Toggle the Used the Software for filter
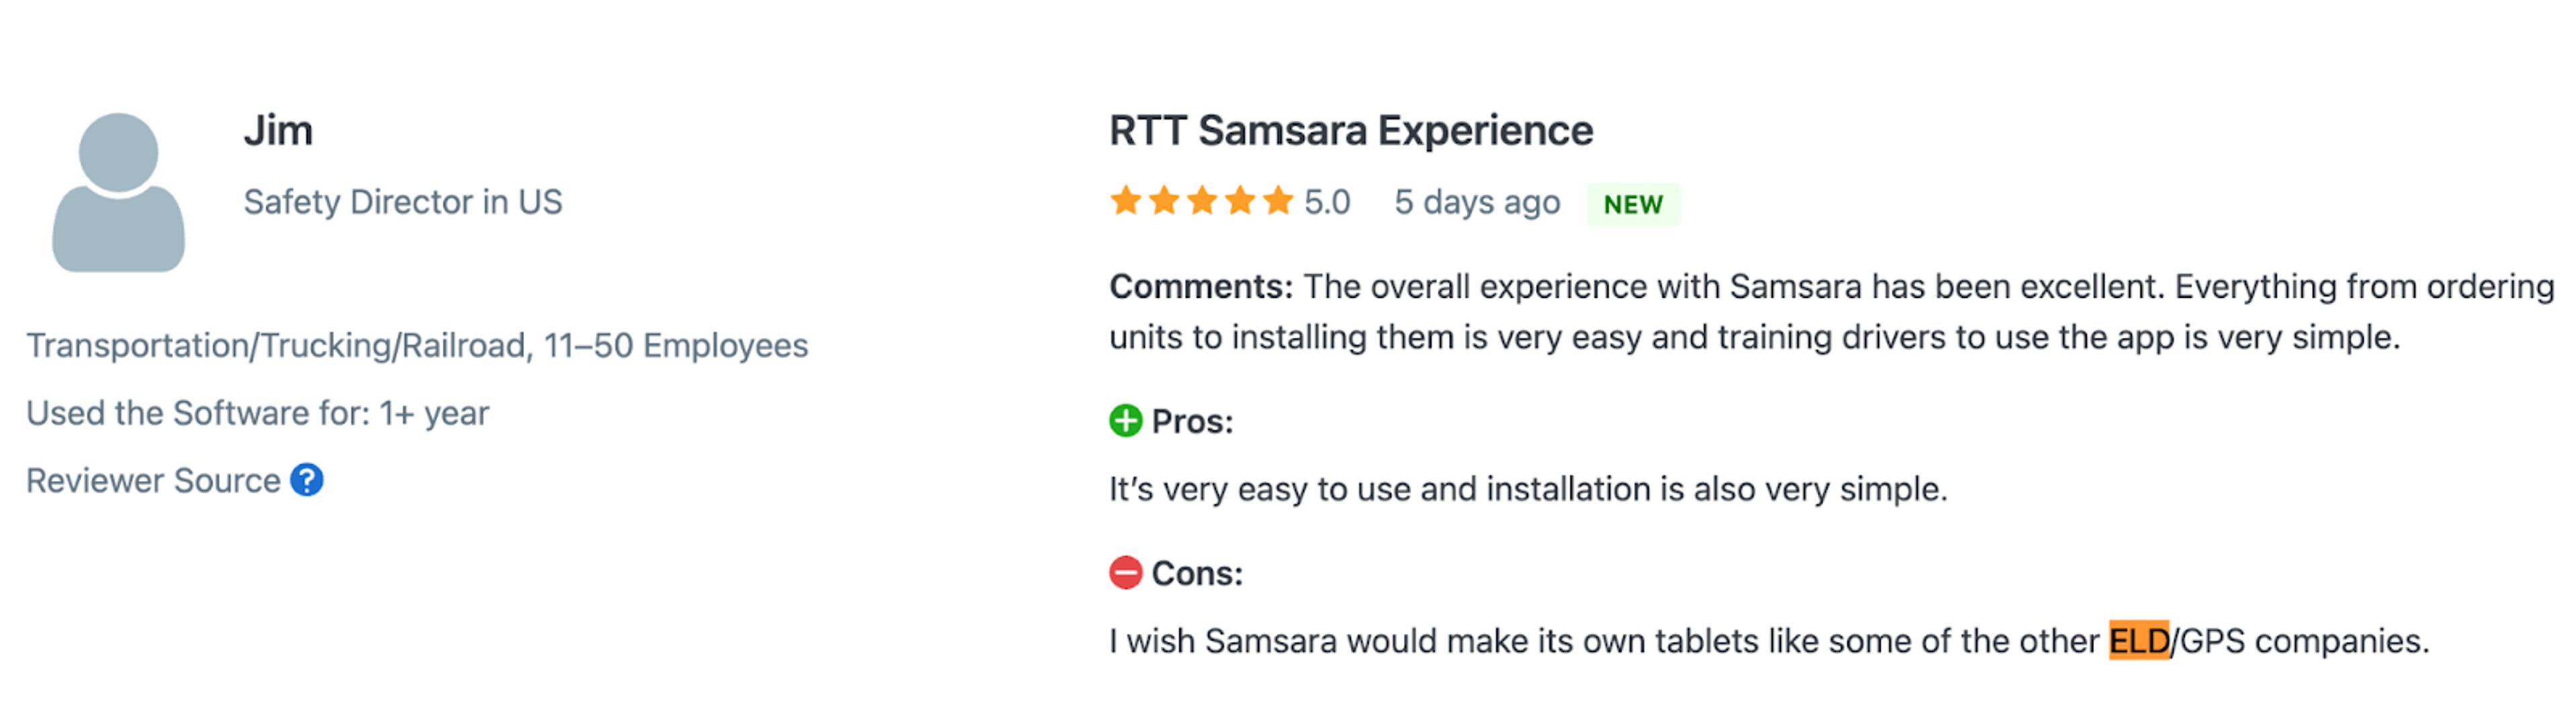Screen dimensions: 2576x721 (x=257, y=413)
